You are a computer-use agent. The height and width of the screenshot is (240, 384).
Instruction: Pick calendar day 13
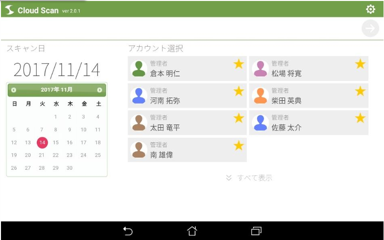point(27,142)
